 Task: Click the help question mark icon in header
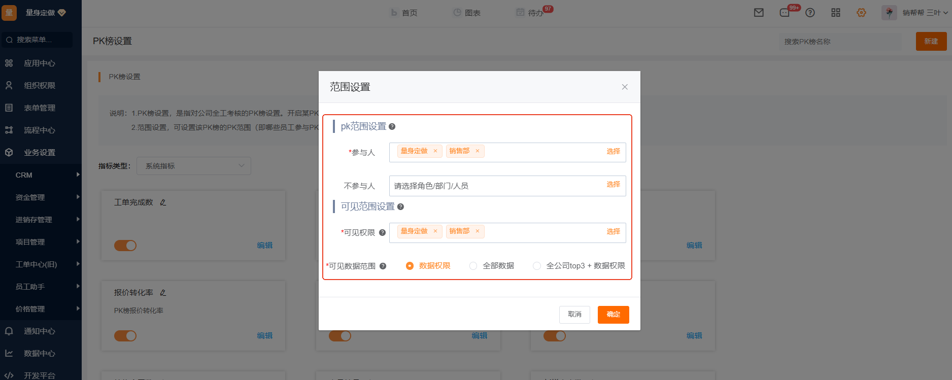(810, 13)
